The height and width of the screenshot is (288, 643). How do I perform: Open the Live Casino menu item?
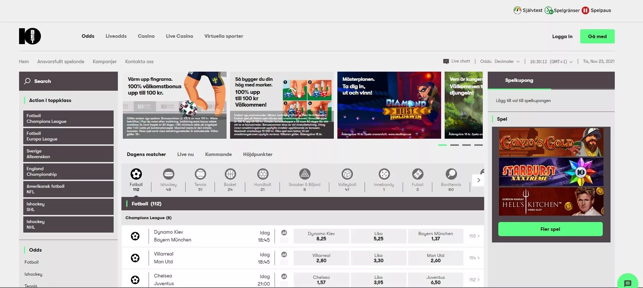click(180, 36)
